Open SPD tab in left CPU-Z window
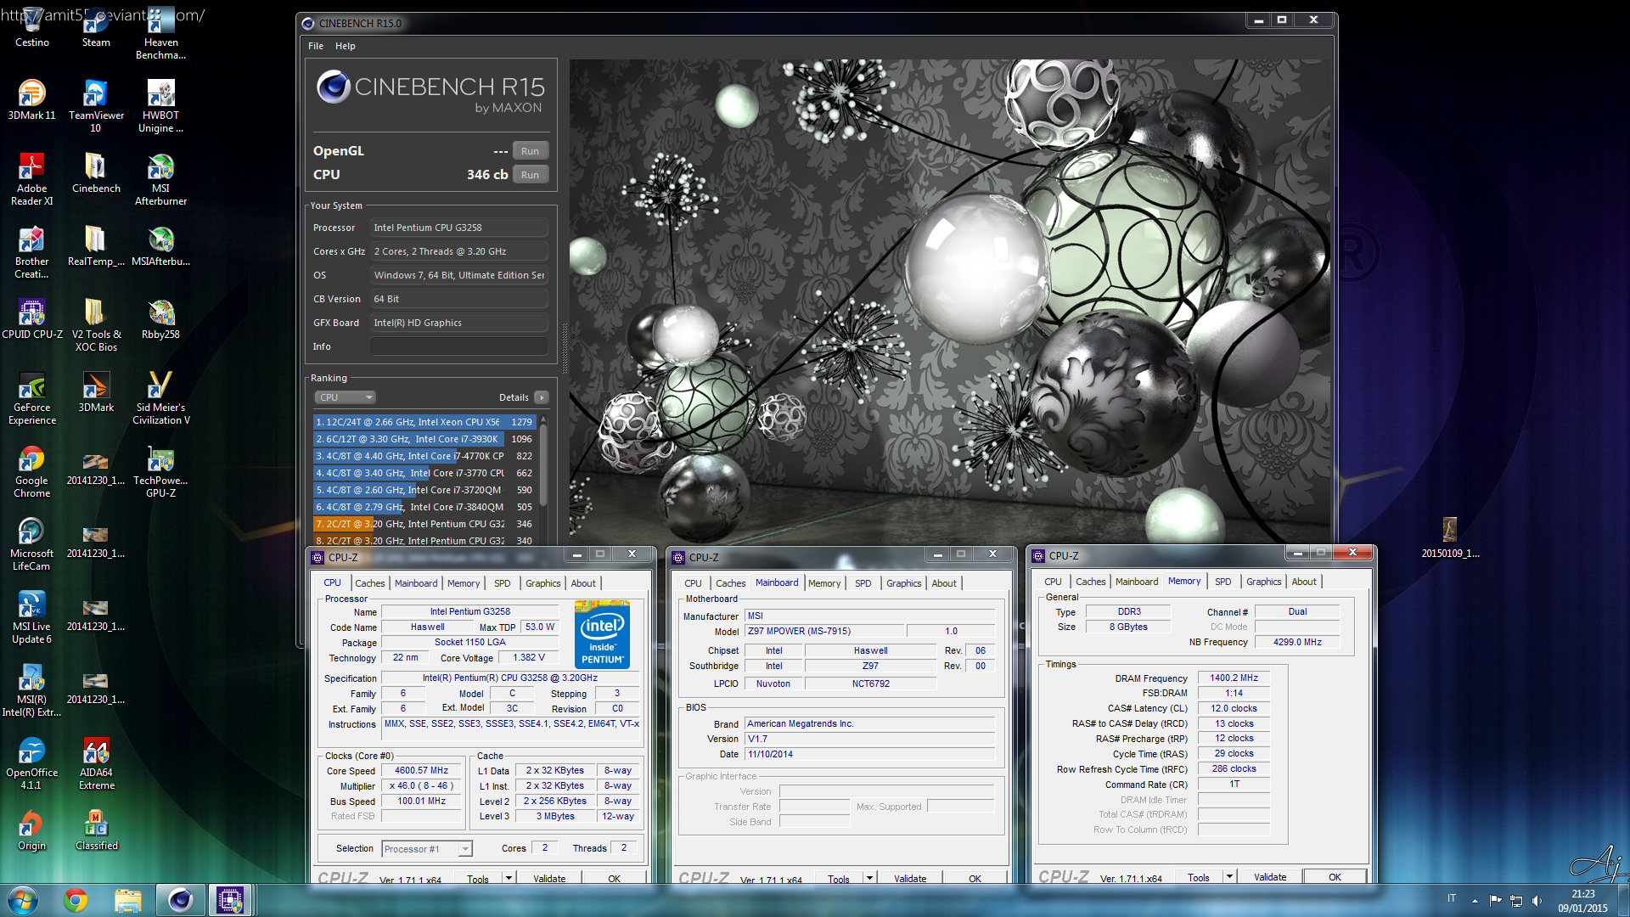This screenshot has width=1630, height=917. [x=503, y=583]
